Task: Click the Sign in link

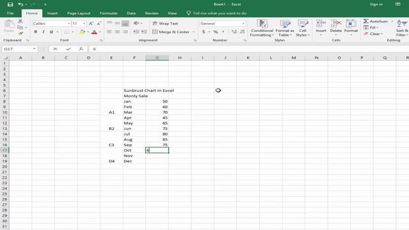Action: coord(376,4)
